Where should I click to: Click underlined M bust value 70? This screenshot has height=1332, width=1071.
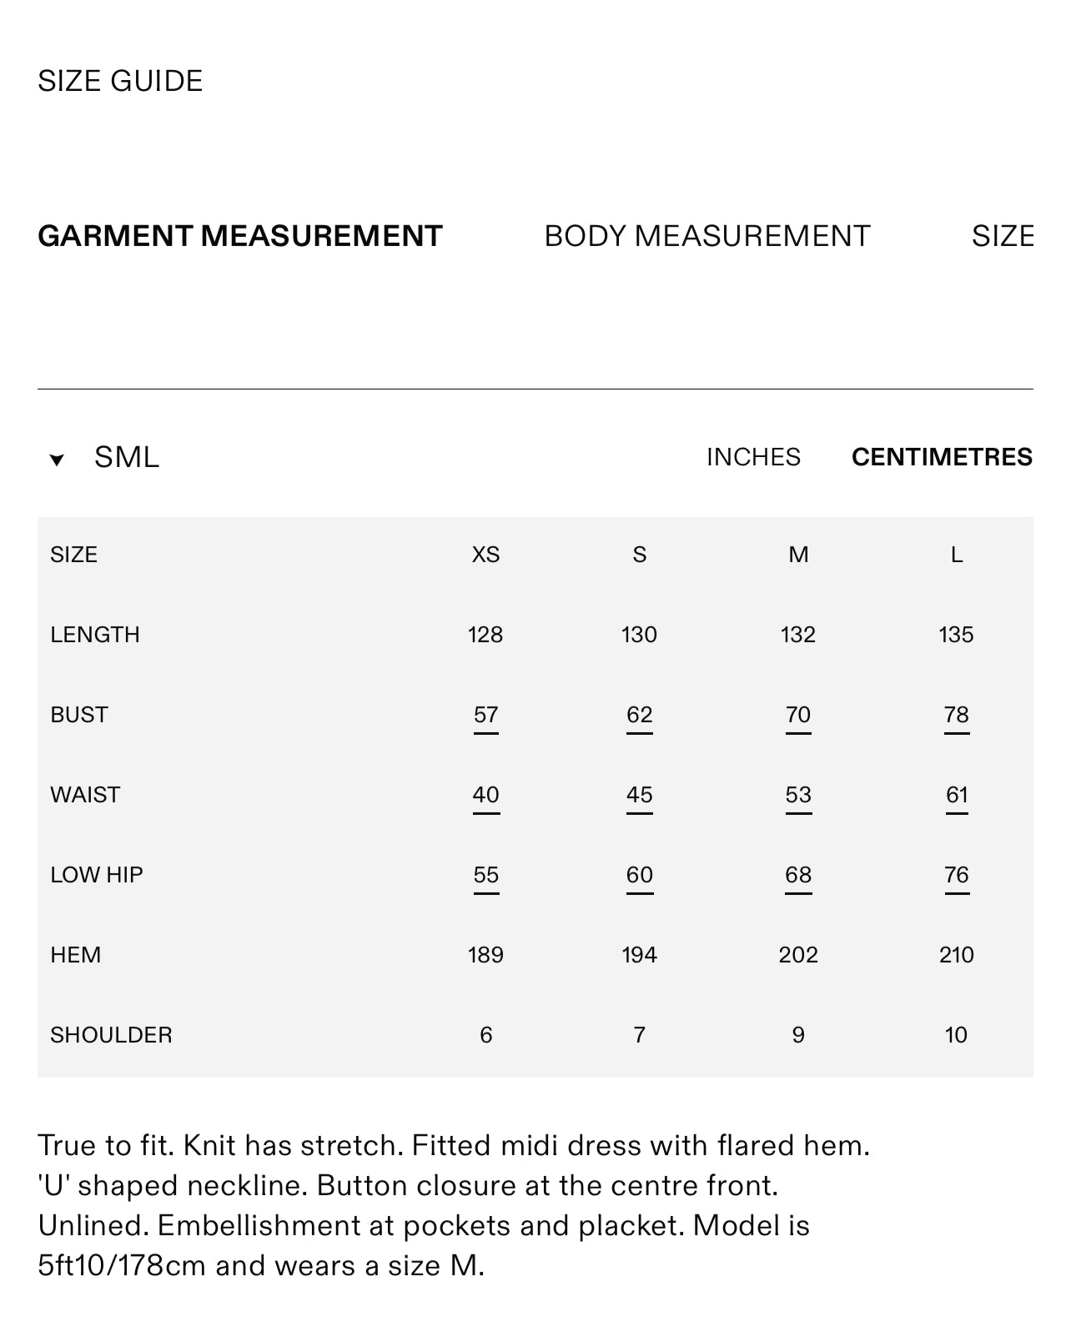click(x=798, y=715)
